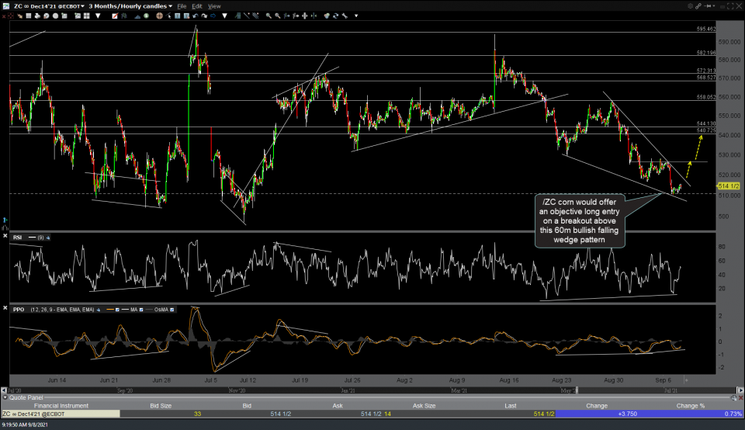Open the File menu
This screenshot has height=430, width=745.
[x=183, y=5]
